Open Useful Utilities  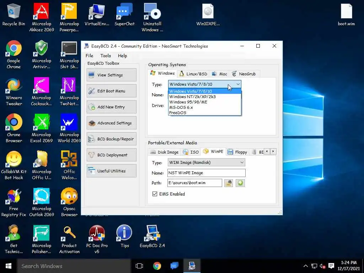(x=111, y=171)
